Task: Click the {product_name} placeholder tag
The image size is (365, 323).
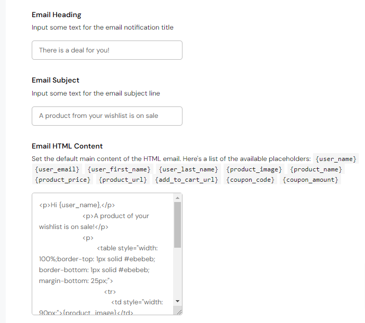Action: tap(316, 169)
